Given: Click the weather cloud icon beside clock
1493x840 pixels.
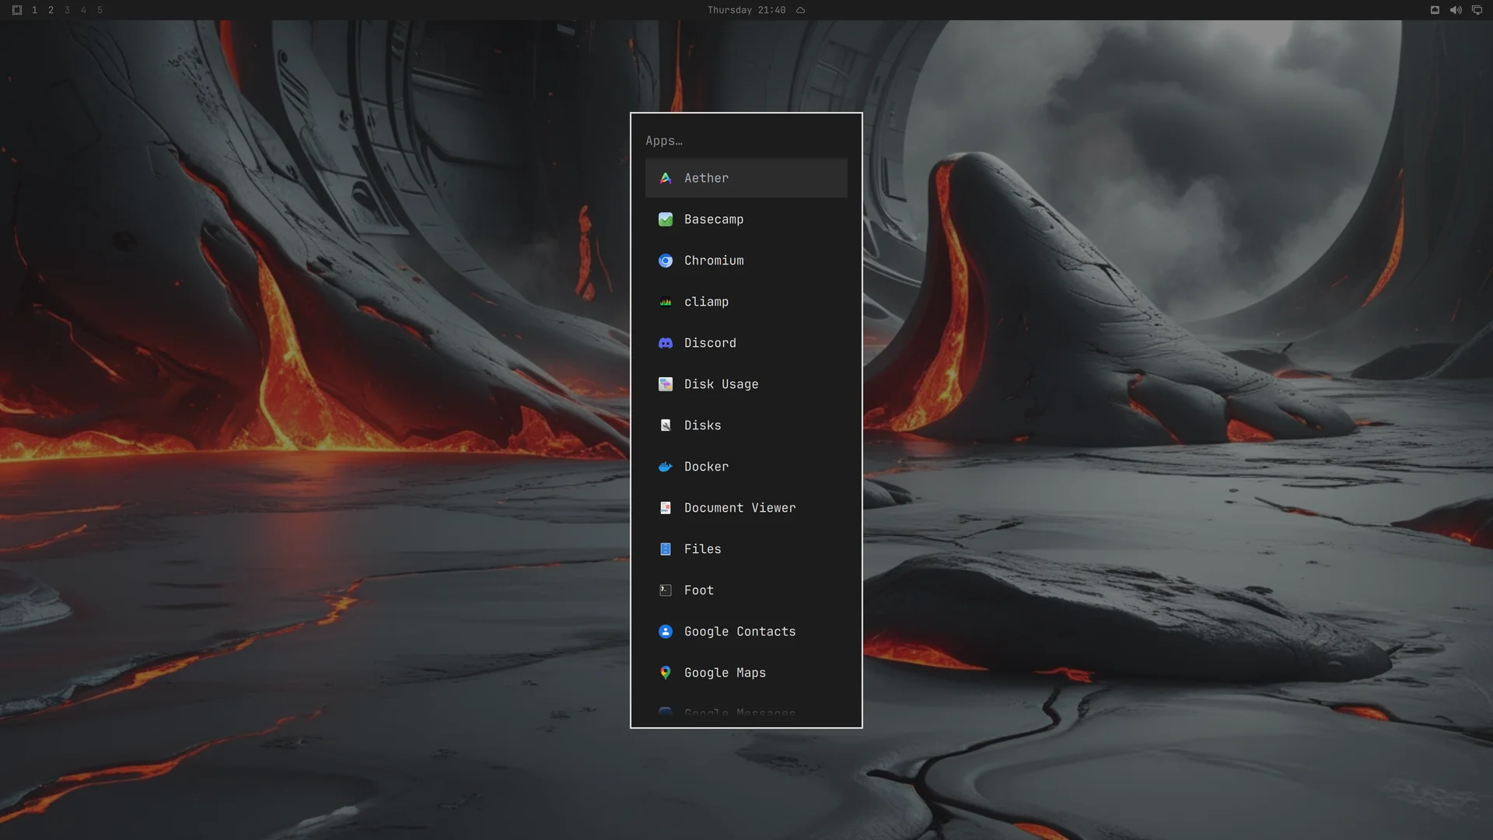Looking at the screenshot, I should pos(800,10).
